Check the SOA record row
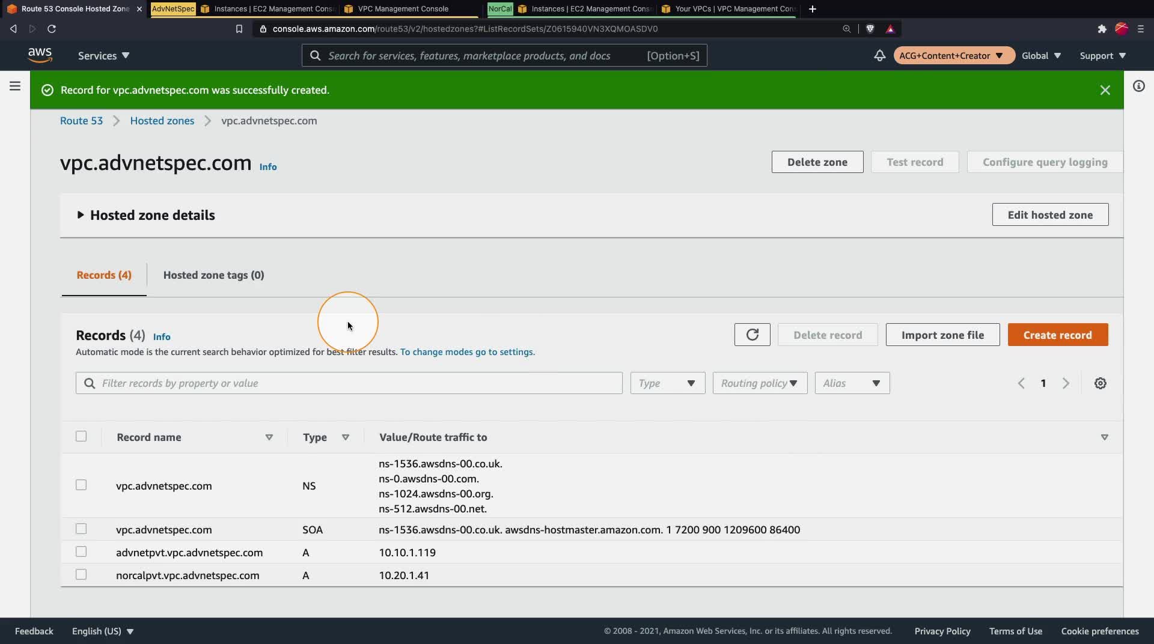 [x=81, y=529]
